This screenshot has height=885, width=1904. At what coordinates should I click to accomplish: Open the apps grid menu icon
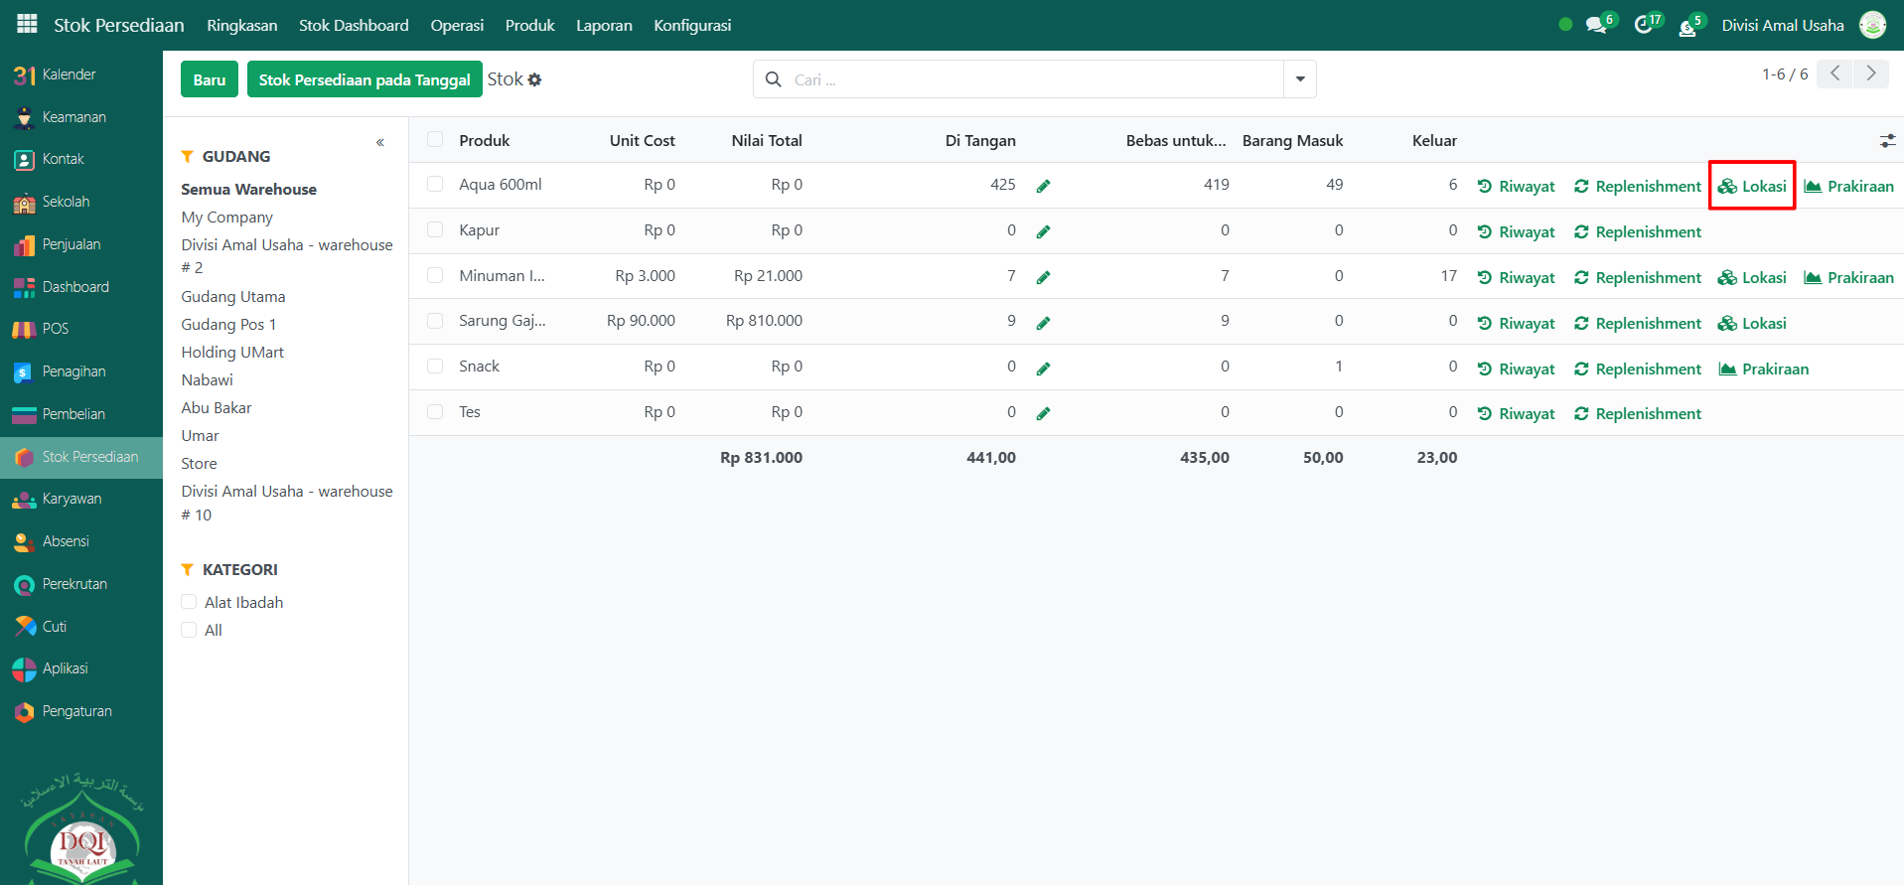pyautogui.click(x=27, y=24)
